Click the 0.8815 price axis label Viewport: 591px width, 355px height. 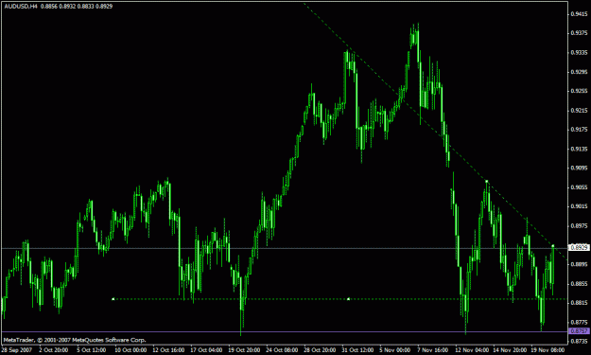(580, 303)
